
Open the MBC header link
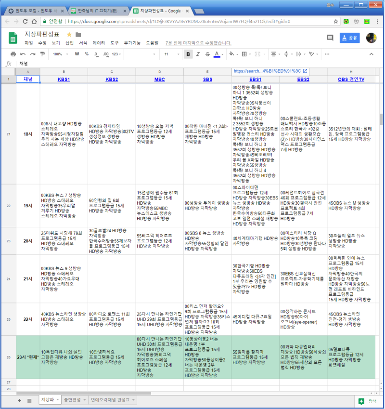click(x=159, y=79)
